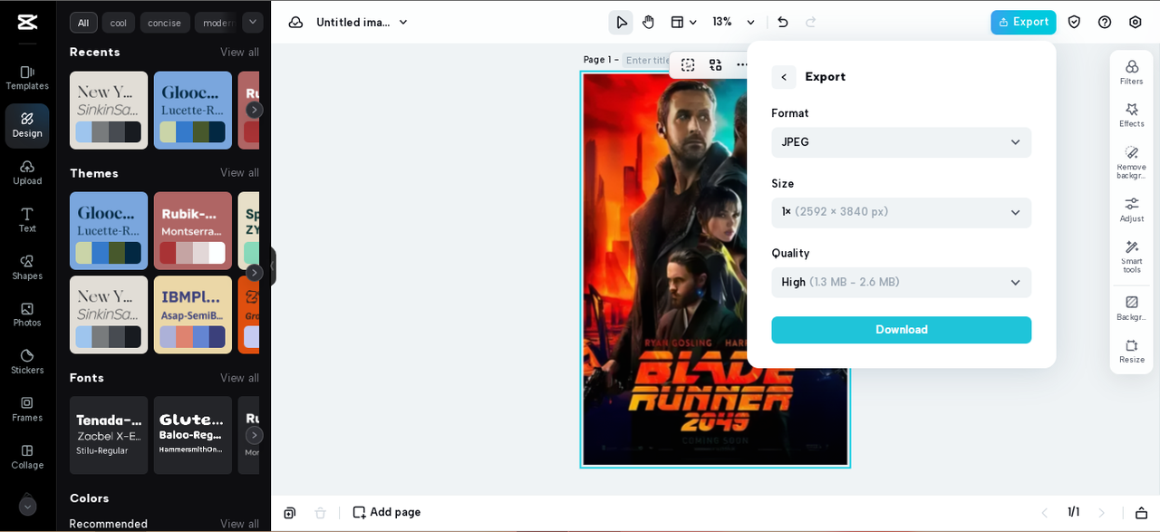Open the Effects panel
The image size is (1160, 532).
click(x=1131, y=115)
